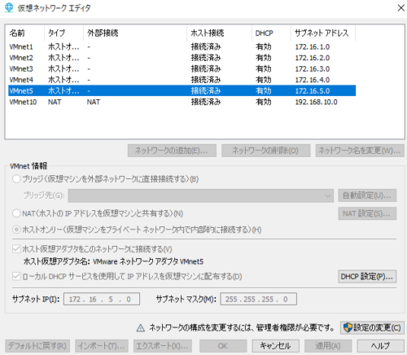Image resolution: width=407 pixels, height=355 pixels.
Task: Click ネットワーク名を変更(W) button
Action: (x=360, y=151)
